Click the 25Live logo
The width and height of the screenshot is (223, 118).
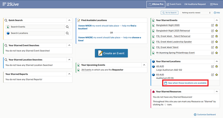click(11, 4)
